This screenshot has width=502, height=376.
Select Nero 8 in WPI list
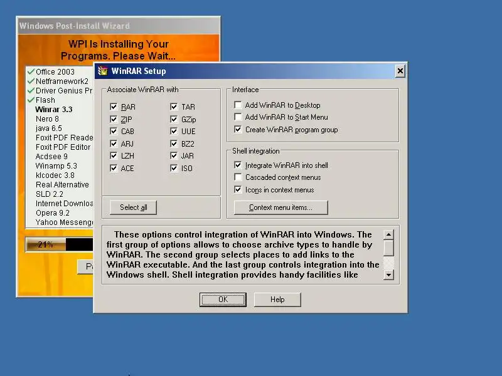[x=48, y=119]
